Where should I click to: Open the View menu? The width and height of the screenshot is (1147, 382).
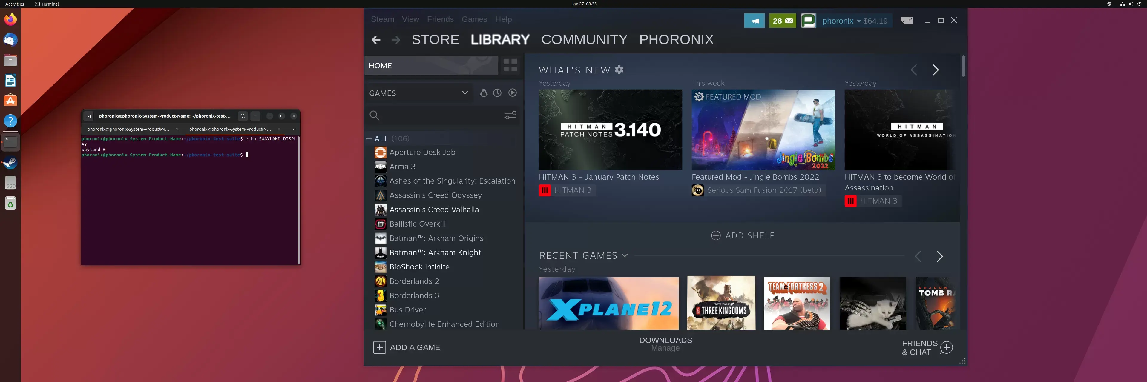pos(410,19)
